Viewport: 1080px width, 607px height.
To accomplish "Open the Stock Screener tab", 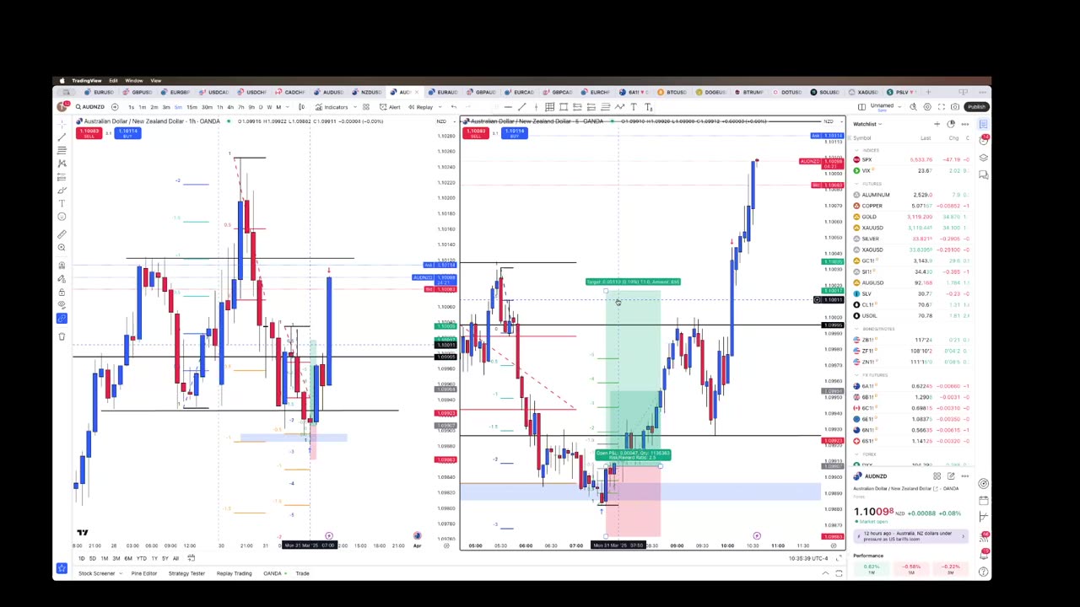I will (97, 573).
